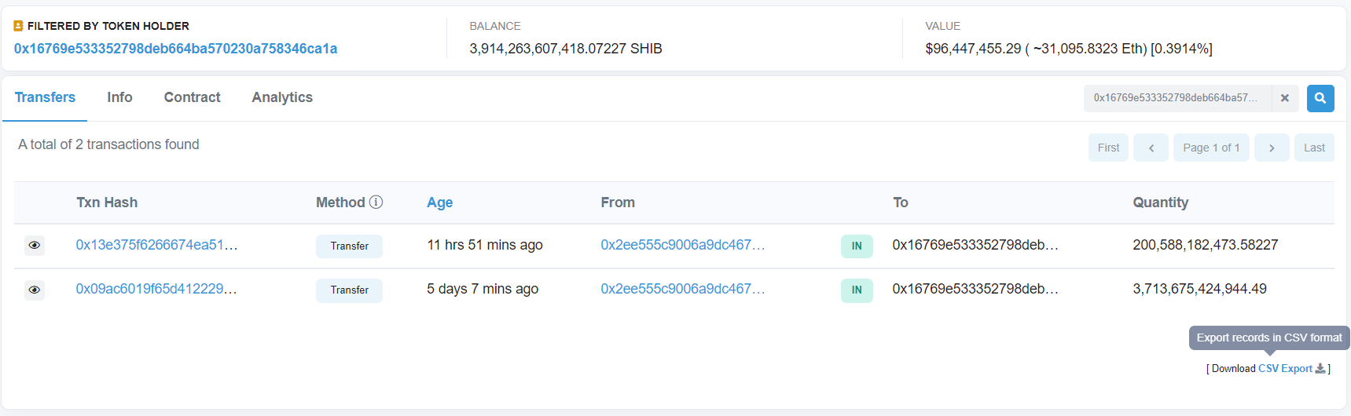
Task: Switch to the Analytics tab
Action: tap(282, 97)
